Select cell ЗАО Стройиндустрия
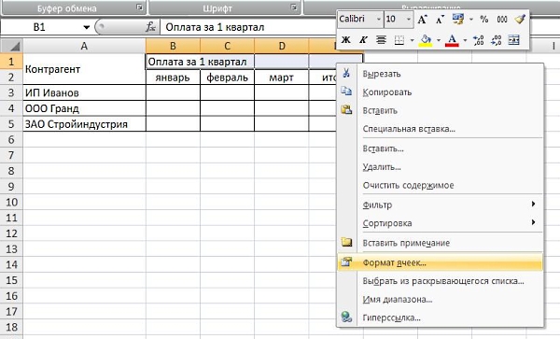The image size is (560, 339). click(84, 124)
